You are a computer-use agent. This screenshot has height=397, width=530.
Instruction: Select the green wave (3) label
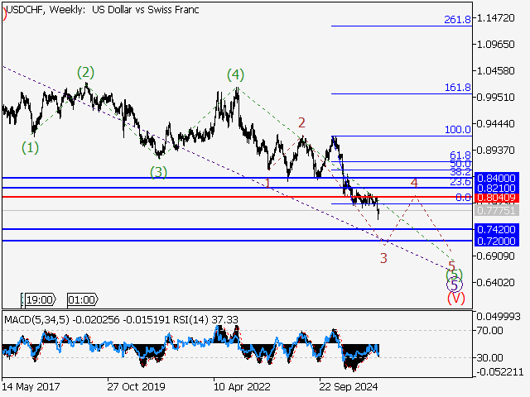pyautogui.click(x=159, y=172)
